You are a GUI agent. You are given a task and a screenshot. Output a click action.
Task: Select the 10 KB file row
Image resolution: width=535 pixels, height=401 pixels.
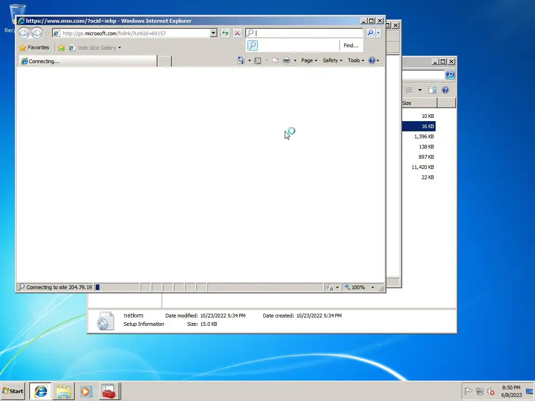click(418, 116)
